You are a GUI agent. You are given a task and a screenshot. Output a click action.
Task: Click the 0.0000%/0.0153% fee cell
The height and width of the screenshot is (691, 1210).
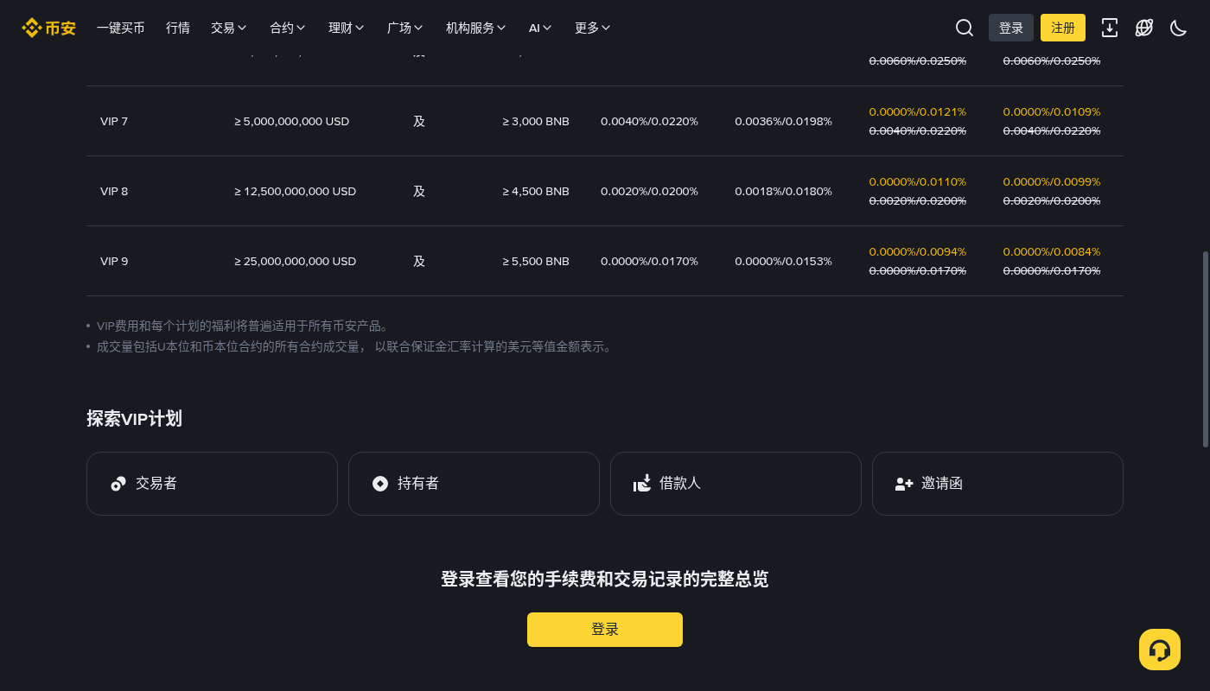(x=784, y=262)
